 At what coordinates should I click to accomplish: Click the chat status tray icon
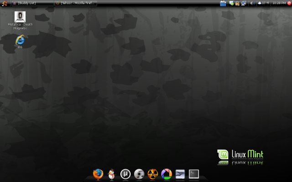[231, 3]
